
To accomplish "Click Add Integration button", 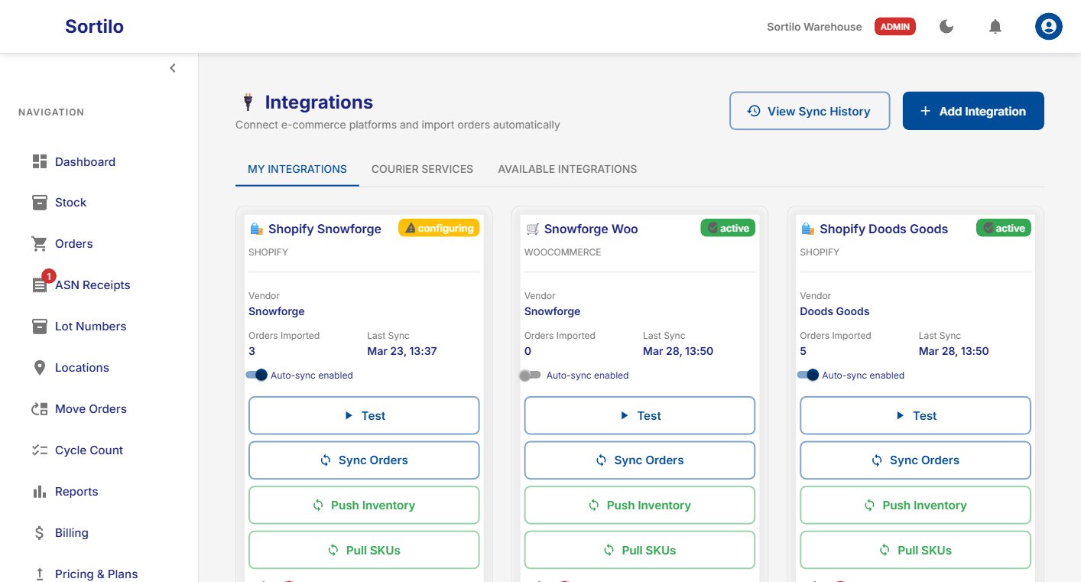I will click(x=973, y=111).
